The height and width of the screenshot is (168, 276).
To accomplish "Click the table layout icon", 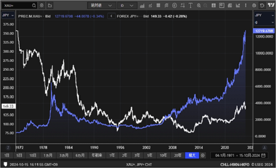I will (x=213, y=5).
